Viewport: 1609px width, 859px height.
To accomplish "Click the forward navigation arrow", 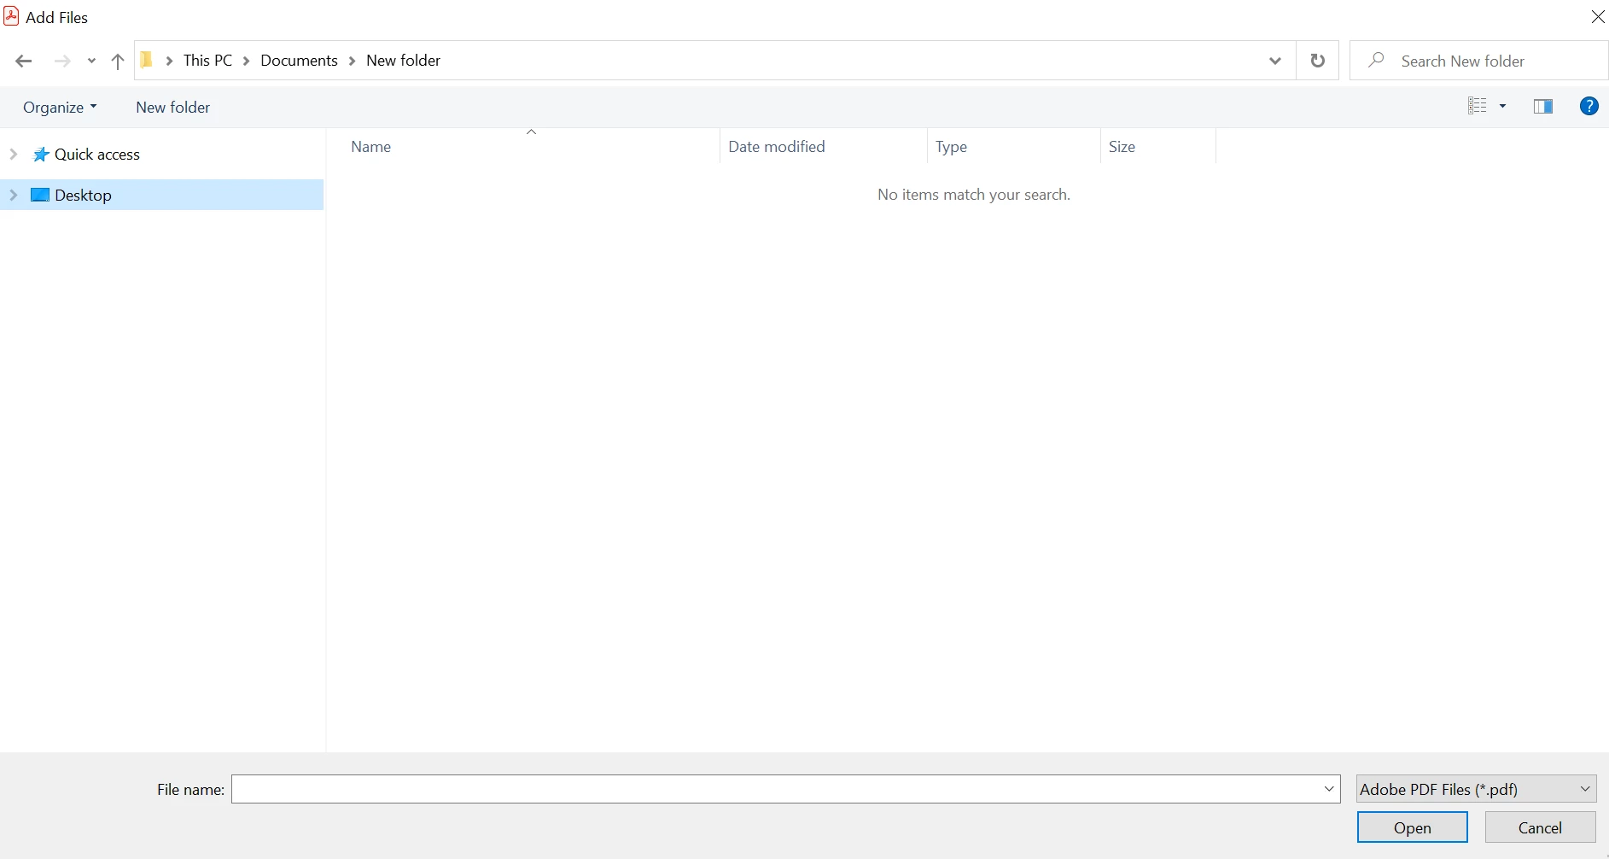I will (62, 61).
